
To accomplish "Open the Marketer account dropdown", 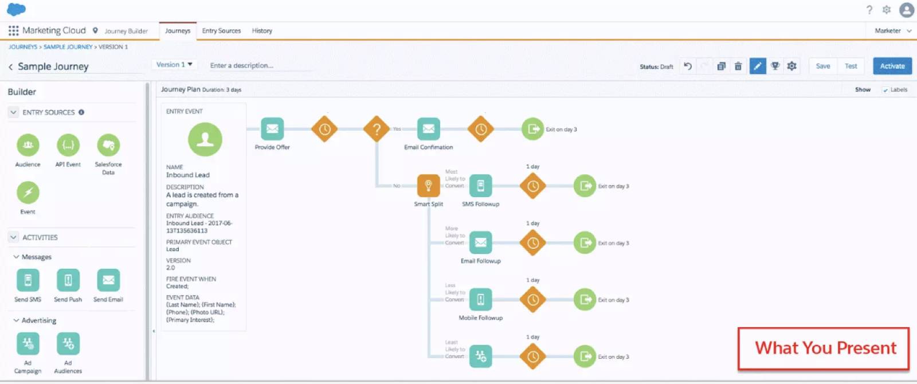I will pos(893,30).
